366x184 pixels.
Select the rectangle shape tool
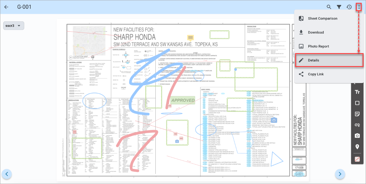(x=357, y=103)
